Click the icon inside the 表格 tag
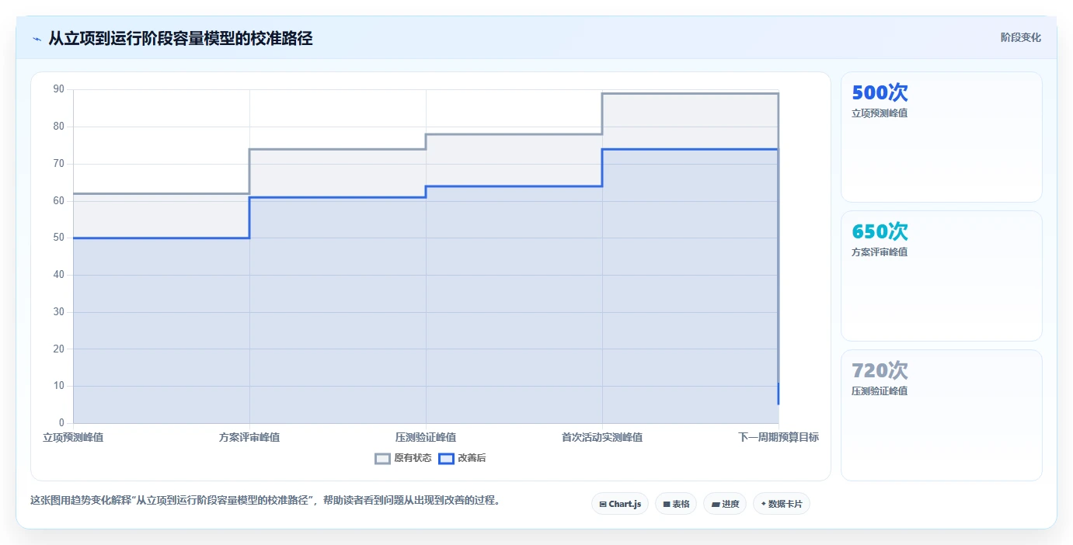 (667, 505)
